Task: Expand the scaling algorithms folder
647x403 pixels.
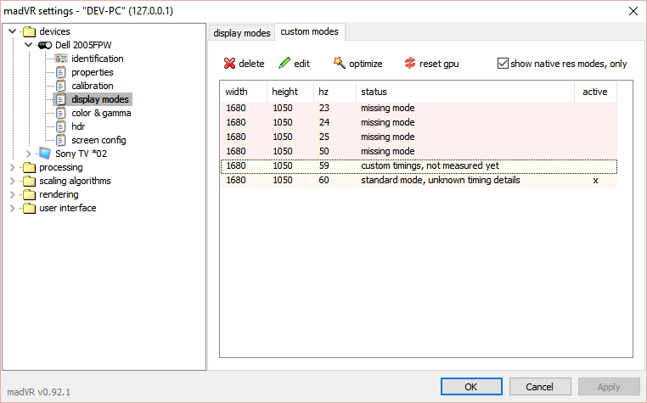Action: tap(12, 181)
